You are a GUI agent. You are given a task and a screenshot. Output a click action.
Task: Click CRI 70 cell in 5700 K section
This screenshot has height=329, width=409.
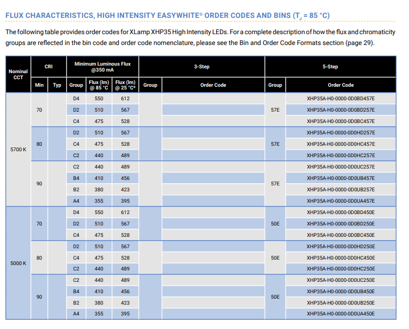(x=39, y=110)
